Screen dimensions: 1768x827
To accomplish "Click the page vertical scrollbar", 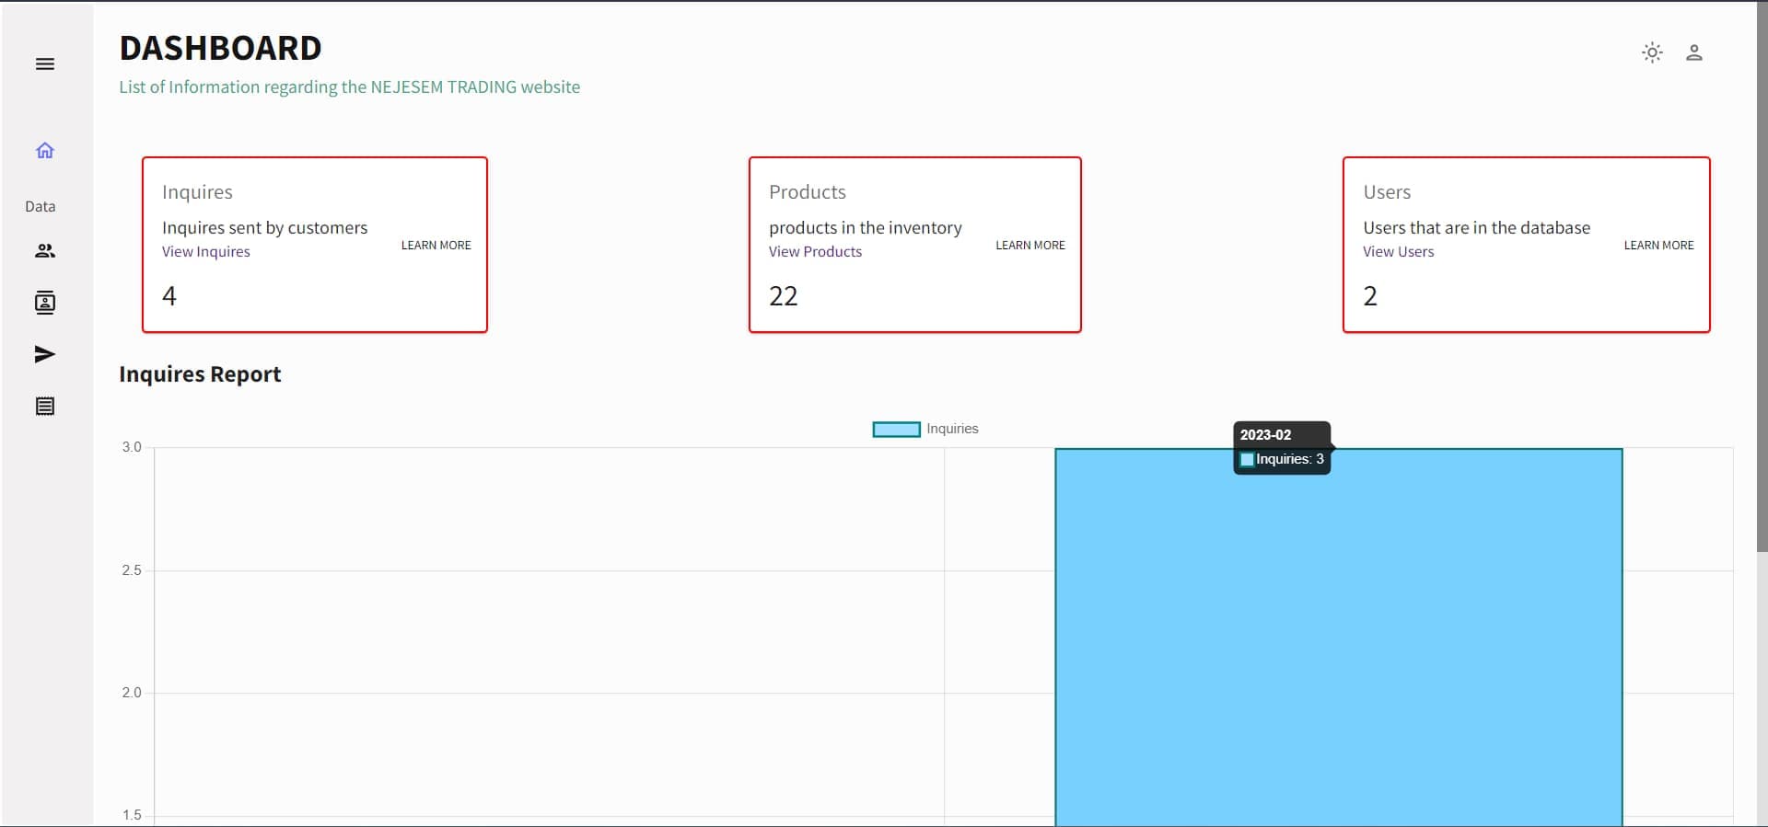I will pos(1761,276).
